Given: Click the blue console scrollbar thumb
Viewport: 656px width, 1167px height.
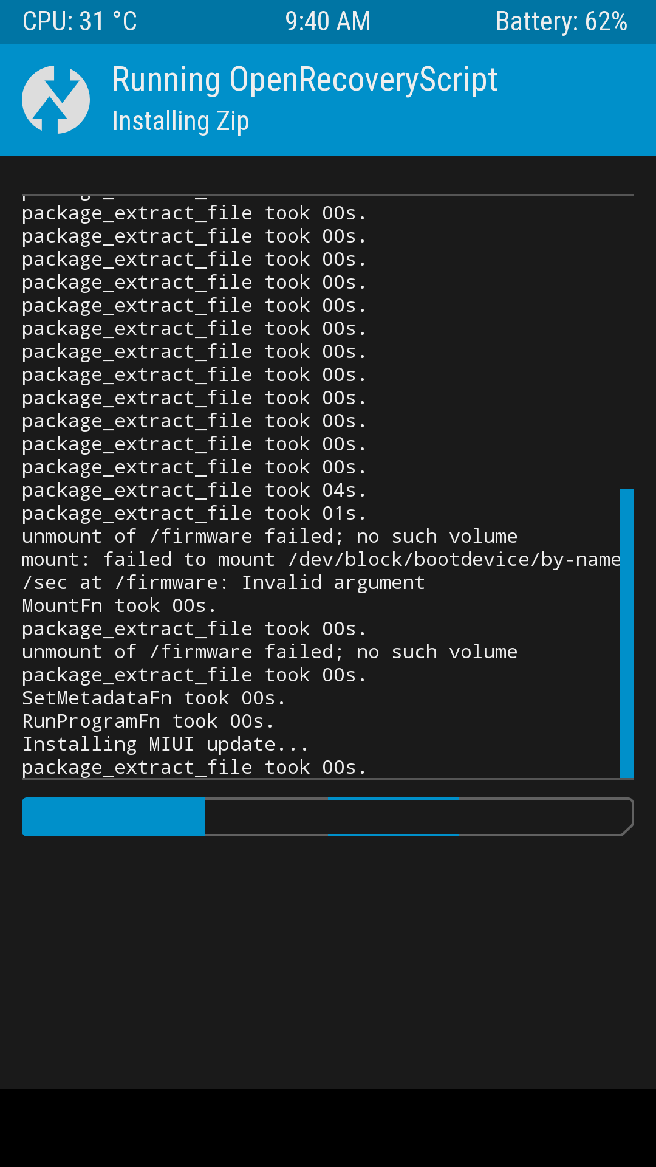Looking at the screenshot, I should point(627,633).
